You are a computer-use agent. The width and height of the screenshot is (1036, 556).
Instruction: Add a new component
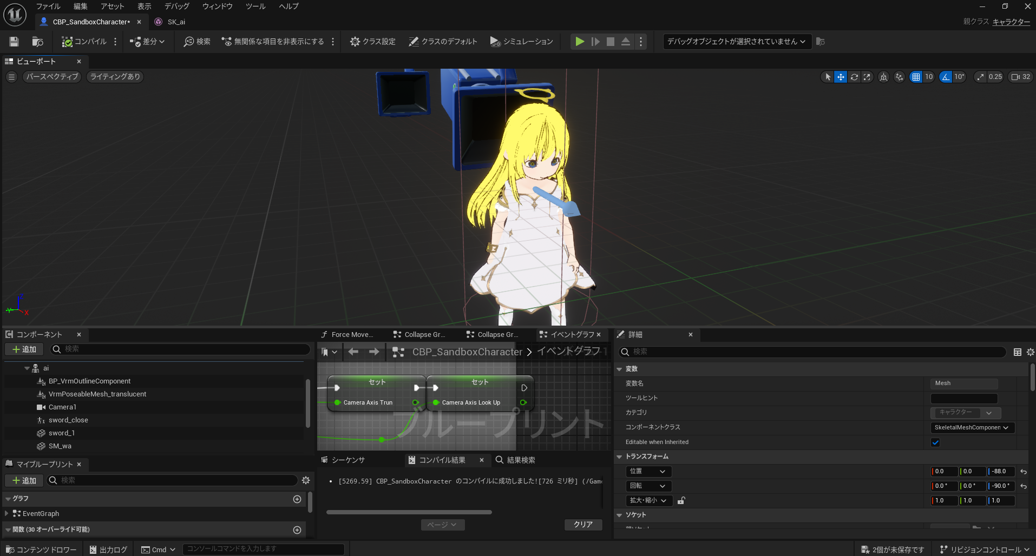tap(24, 349)
